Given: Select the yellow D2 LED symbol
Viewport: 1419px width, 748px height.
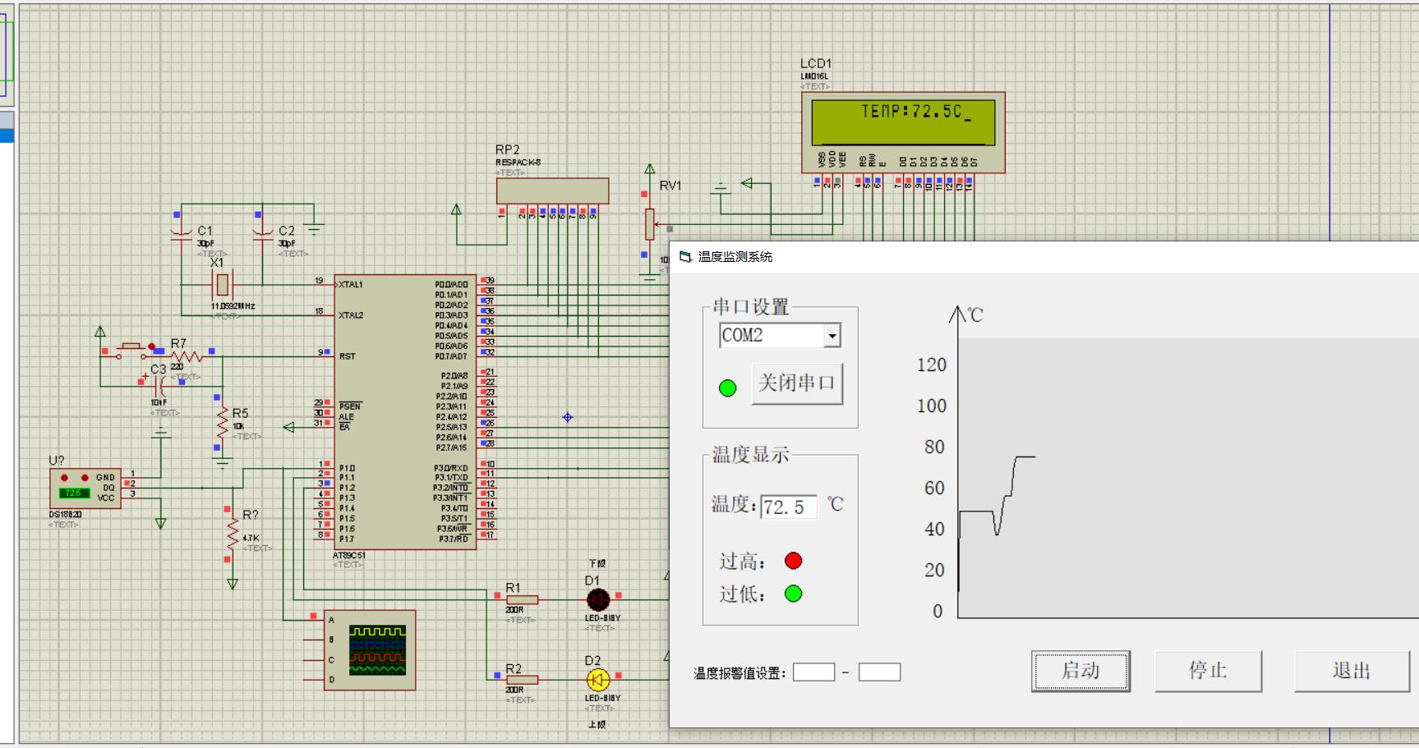Looking at the screenshot, I should (x=598, y=679).
